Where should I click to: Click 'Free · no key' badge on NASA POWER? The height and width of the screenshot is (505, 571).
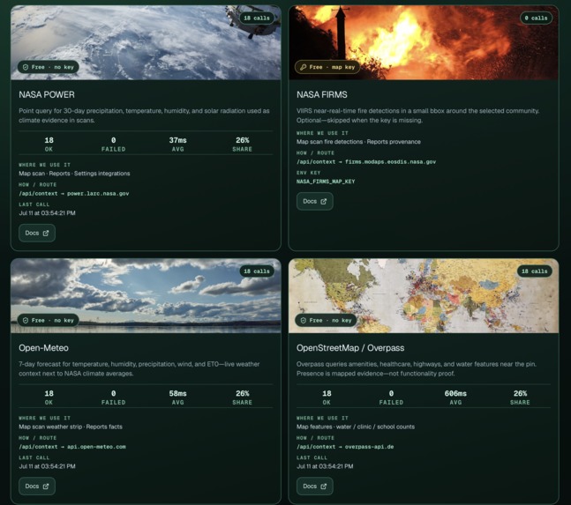[48, 67]
